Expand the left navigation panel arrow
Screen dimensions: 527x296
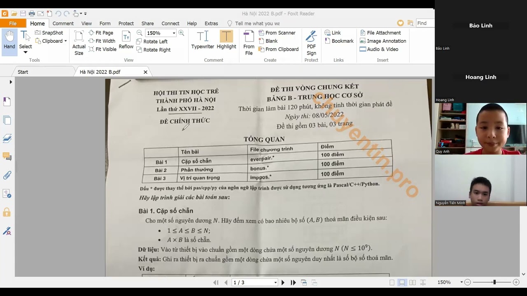pyautogui.click(x=11, y=82)
